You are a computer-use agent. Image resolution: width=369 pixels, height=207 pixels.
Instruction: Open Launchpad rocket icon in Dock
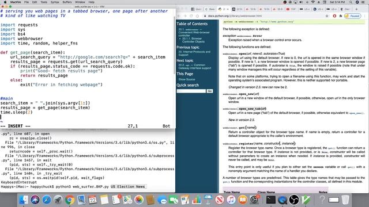pos(58,200)
